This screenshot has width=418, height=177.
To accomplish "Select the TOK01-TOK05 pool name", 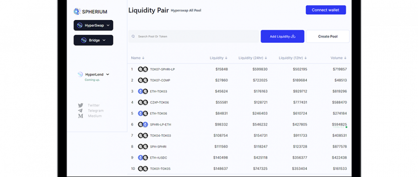I will [160, 169].
